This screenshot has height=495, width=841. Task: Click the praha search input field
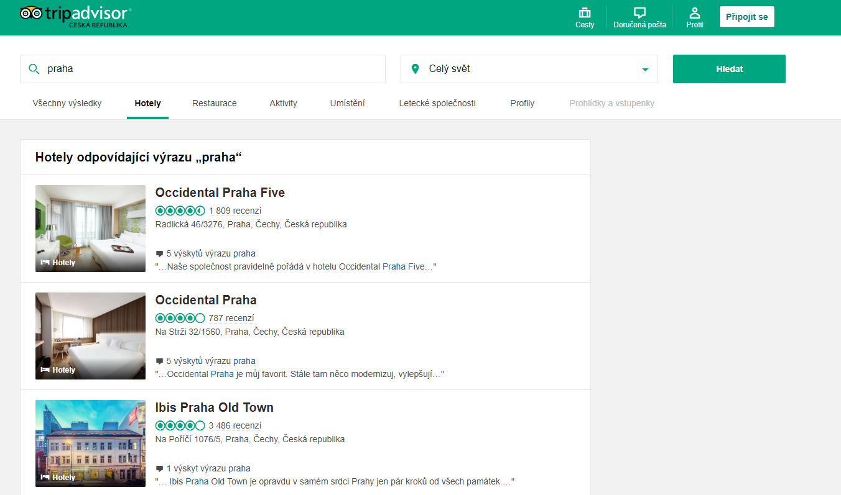[203, 69]
